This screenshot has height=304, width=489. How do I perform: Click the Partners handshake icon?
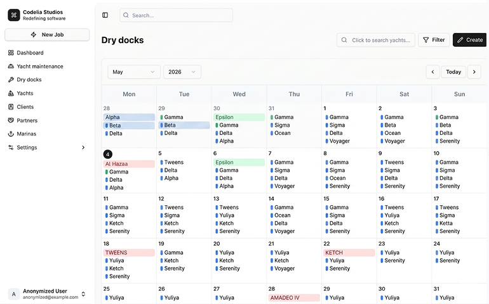coord(11,120)
